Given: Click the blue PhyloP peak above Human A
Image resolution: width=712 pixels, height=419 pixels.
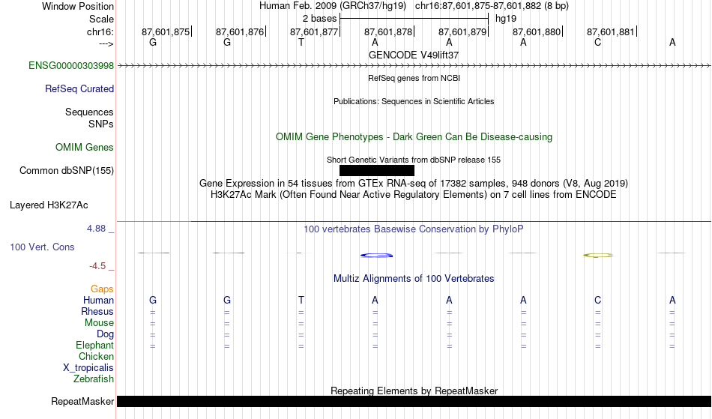Looking at the screenshot, I should pyautogui.click(x=376, y=255).
